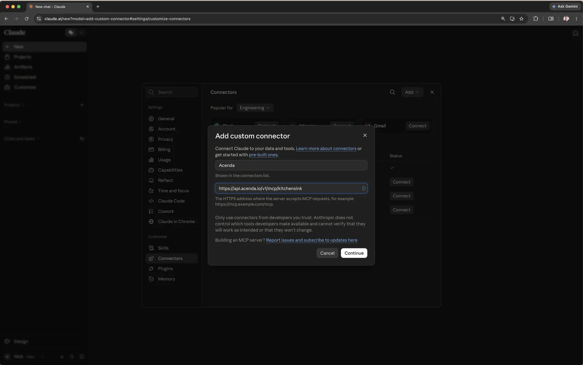
Task: Go forward using the browser forward arrow
Action: pyautogui.click(x=16, y=19)
